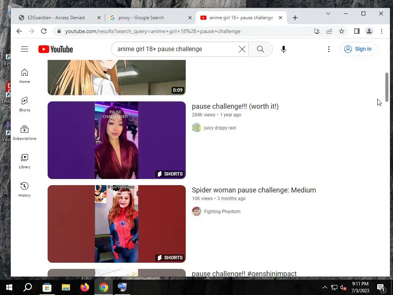Expand the tab search chevron
393x295 pixels.
[x=328, y=13]
